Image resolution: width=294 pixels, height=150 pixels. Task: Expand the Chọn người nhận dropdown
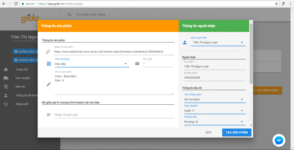coord(218,43)
